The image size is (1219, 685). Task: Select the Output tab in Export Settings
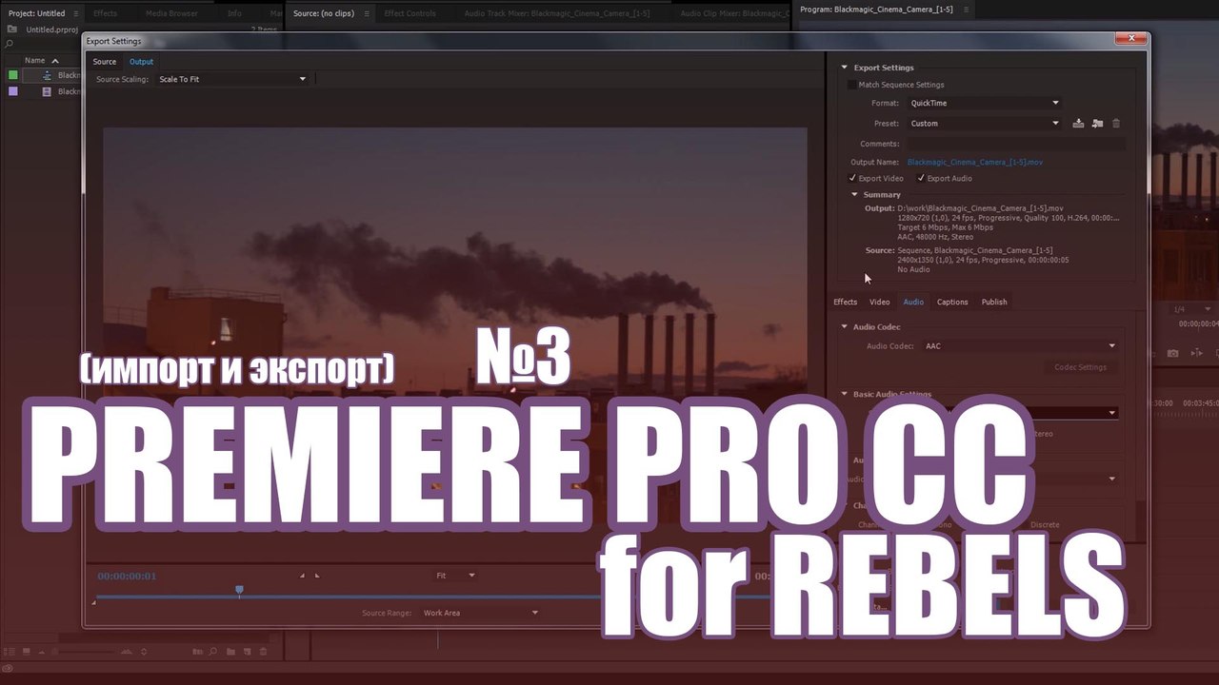[141, 62]
